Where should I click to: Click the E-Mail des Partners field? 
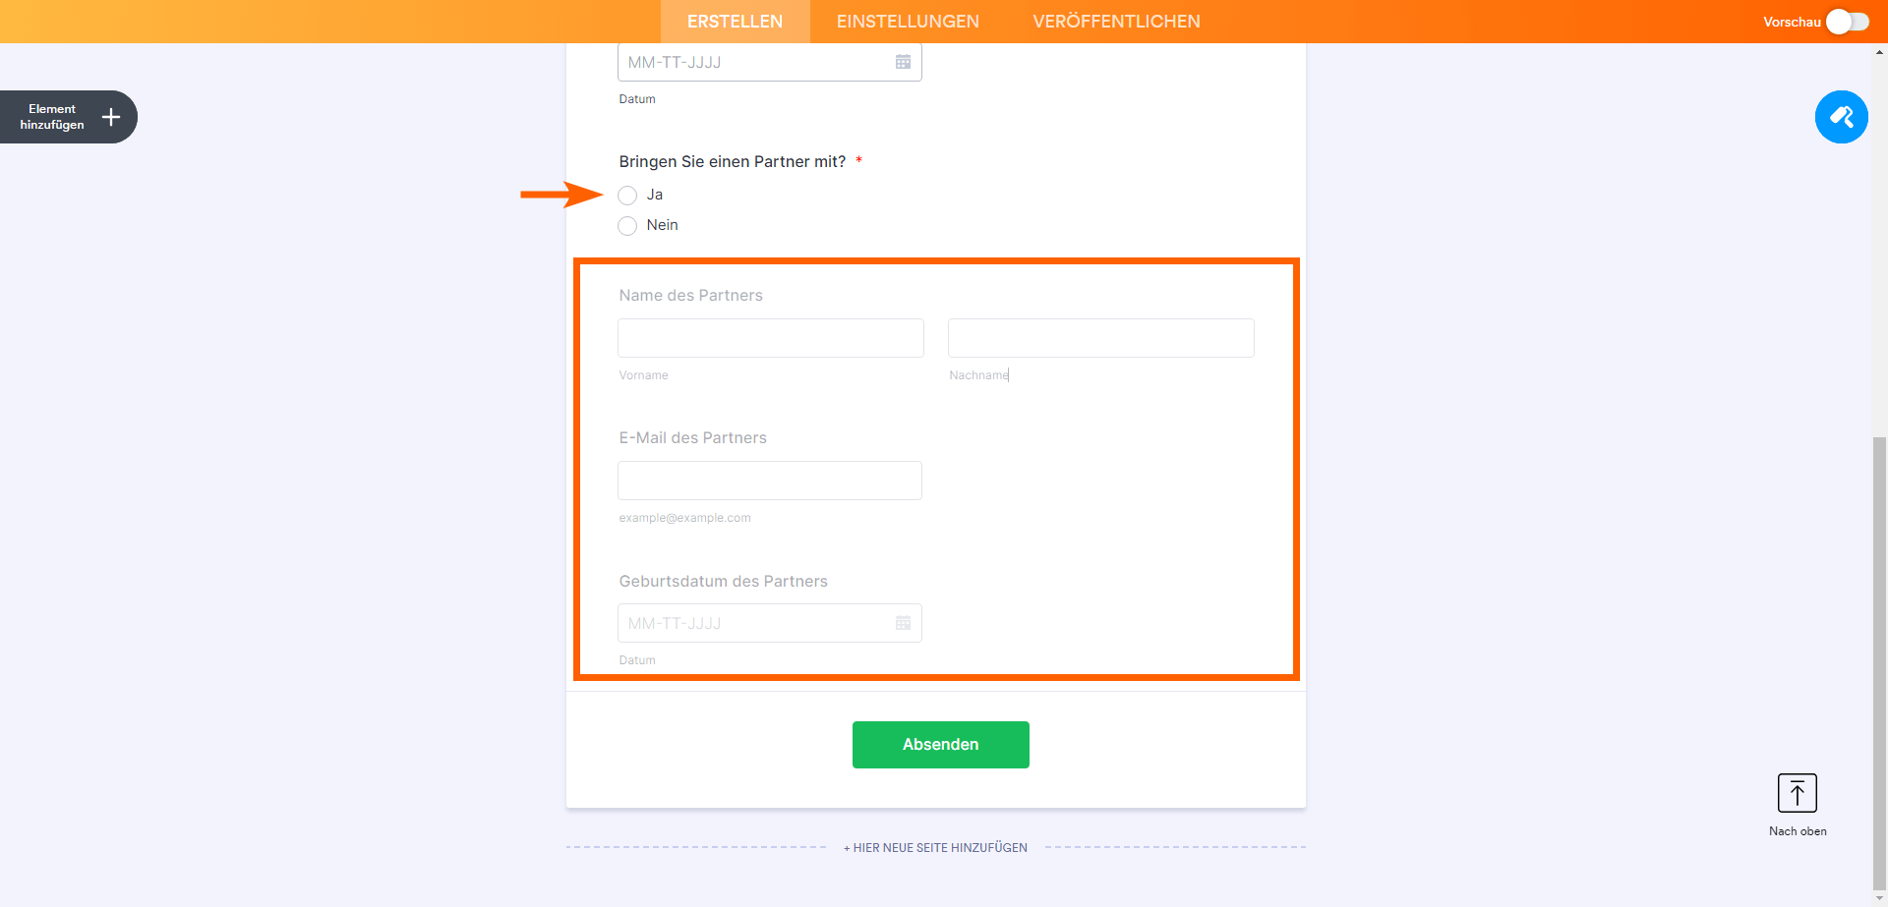pos(769,481)
